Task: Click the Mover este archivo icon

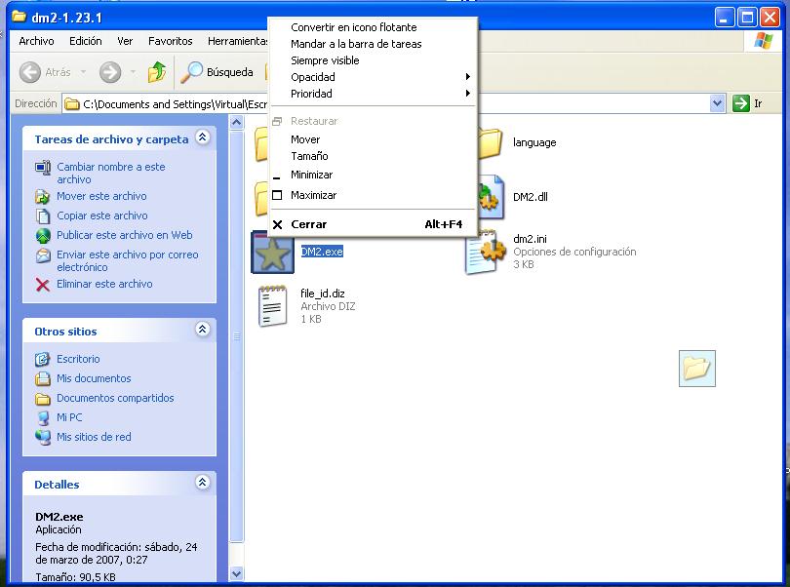Action: (x=43, y=196)
